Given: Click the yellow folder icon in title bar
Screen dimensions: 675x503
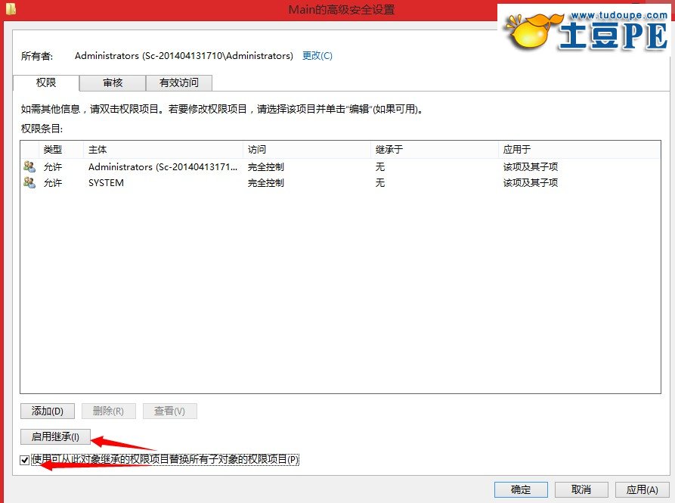Looking at the screenshot, I should [9, 9].
